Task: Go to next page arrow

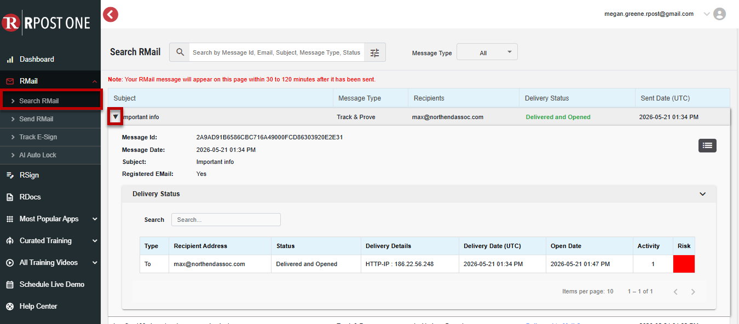Action: pyautogui.click(x=693, y=292)
